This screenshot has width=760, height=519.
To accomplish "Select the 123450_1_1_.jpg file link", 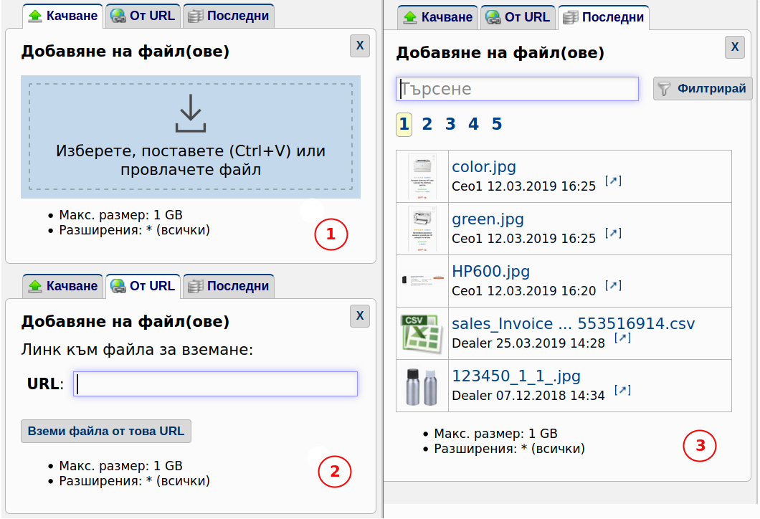I will pos(516,376).
